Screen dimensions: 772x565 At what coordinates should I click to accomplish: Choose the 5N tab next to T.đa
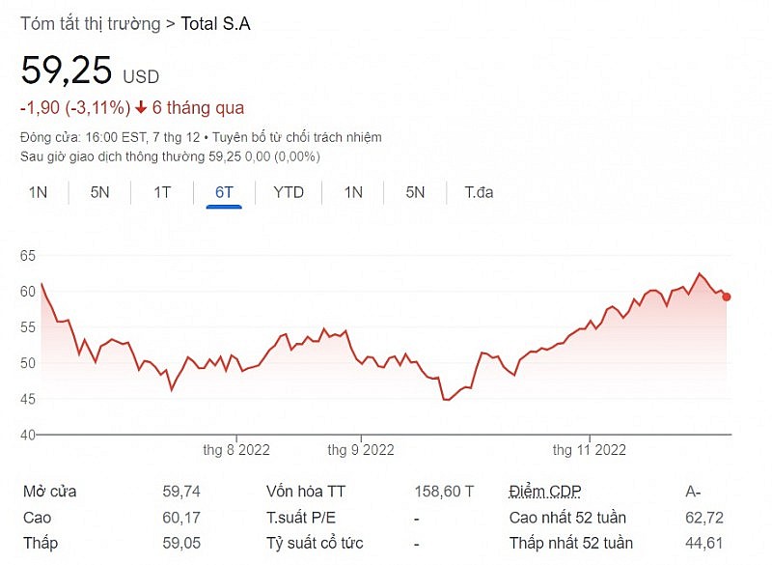click(415, 192)
